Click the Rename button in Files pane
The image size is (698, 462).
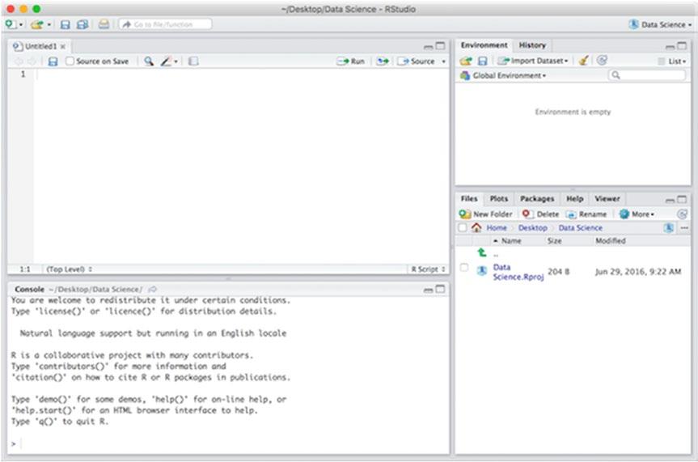(x=586, y=214)
